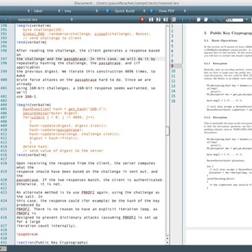Click "iteration count internally)." on line 427
The height and width of the screenshot is (252, 252).
(47, 226)
